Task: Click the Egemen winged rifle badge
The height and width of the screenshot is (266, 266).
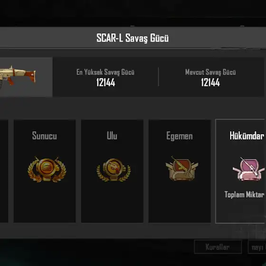Action: tap(182, 169)
